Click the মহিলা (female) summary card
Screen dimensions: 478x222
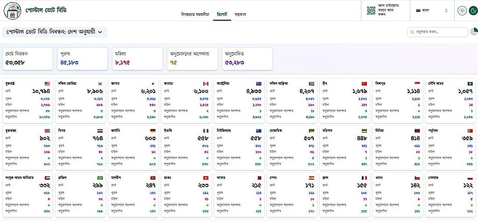(x=137, y=58)
